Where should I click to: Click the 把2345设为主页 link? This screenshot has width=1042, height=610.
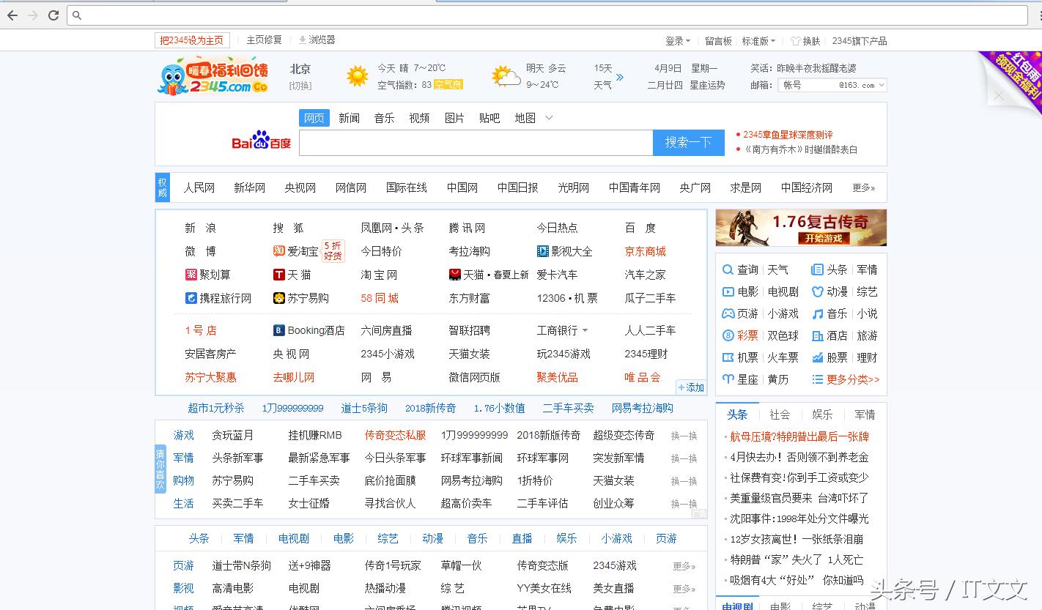191,40
